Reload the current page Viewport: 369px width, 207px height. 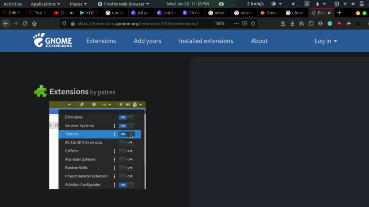pyautogui.click(x=25, y=23)
